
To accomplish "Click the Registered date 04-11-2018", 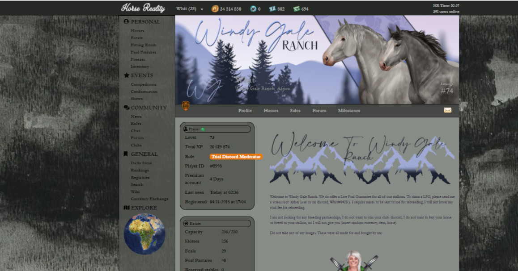I will pyautogui.click(x=228, y=202).
